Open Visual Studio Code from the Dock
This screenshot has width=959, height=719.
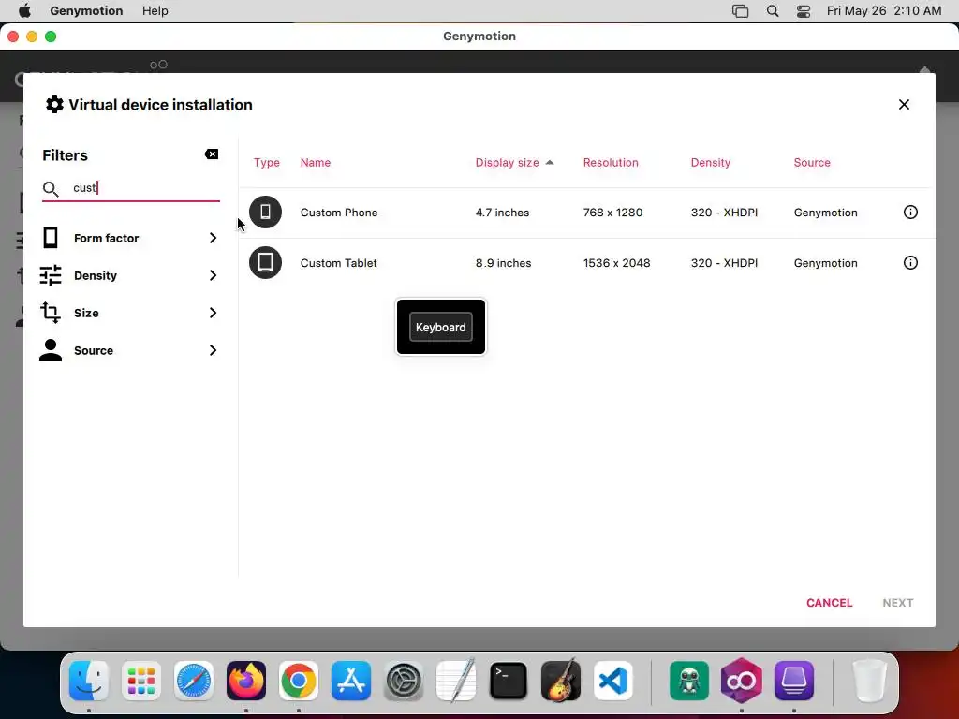(x=613, y=681)
